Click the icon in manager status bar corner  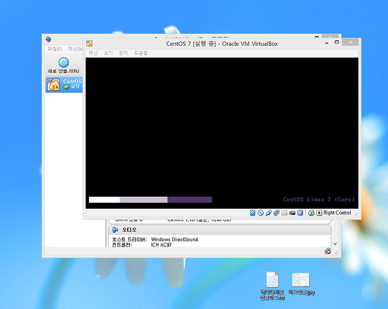(328, 251)
